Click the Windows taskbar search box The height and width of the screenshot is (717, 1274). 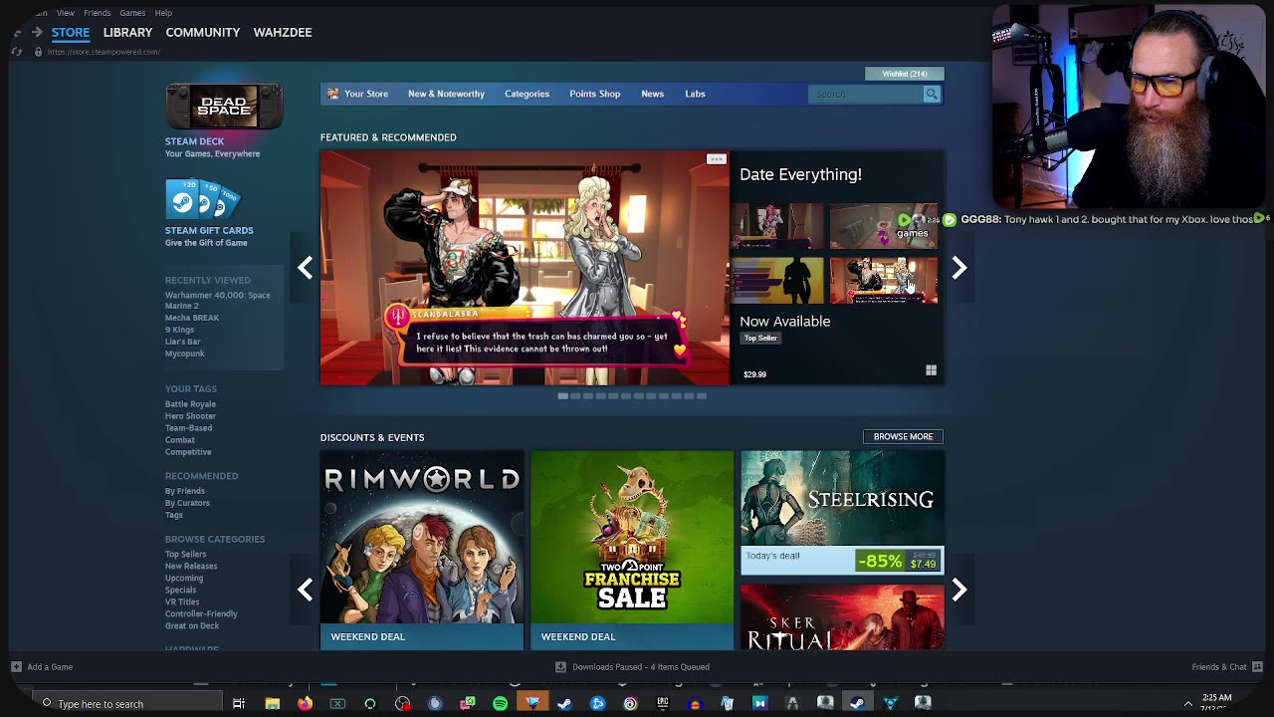point(125,704)
